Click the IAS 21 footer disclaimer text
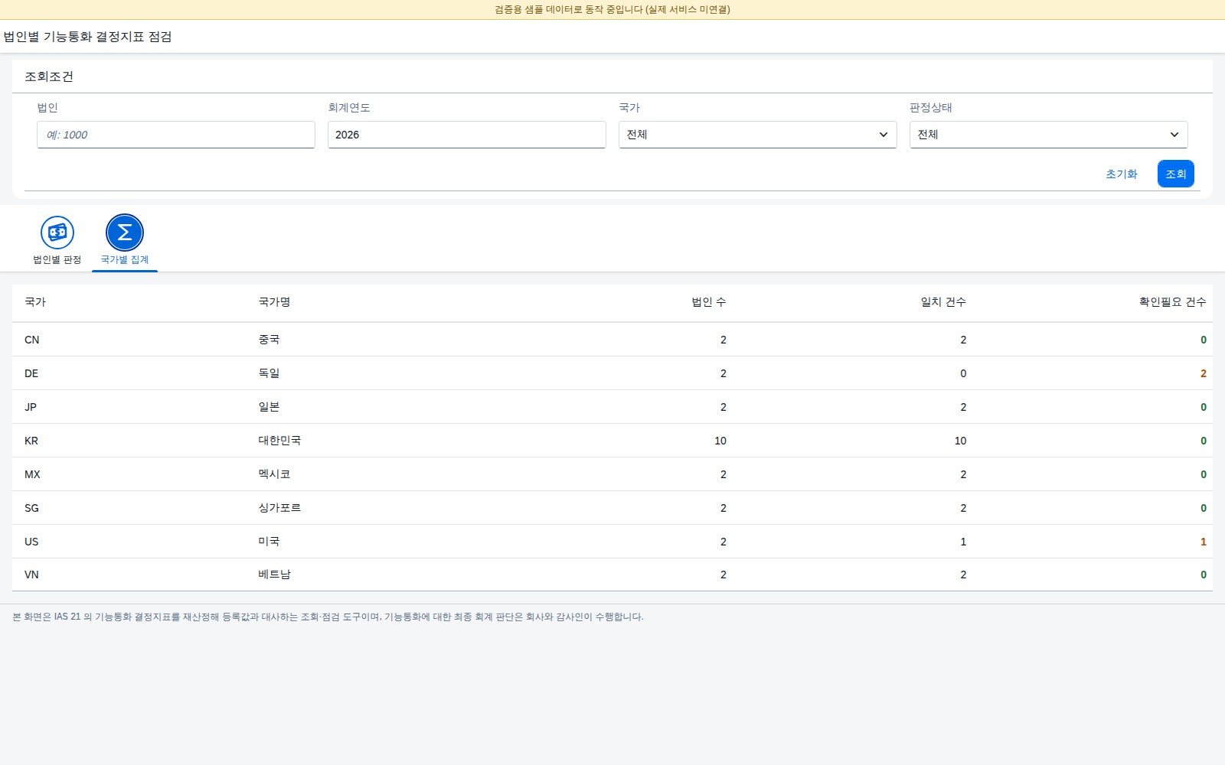The image size is (1225, 765). point(328,617)
